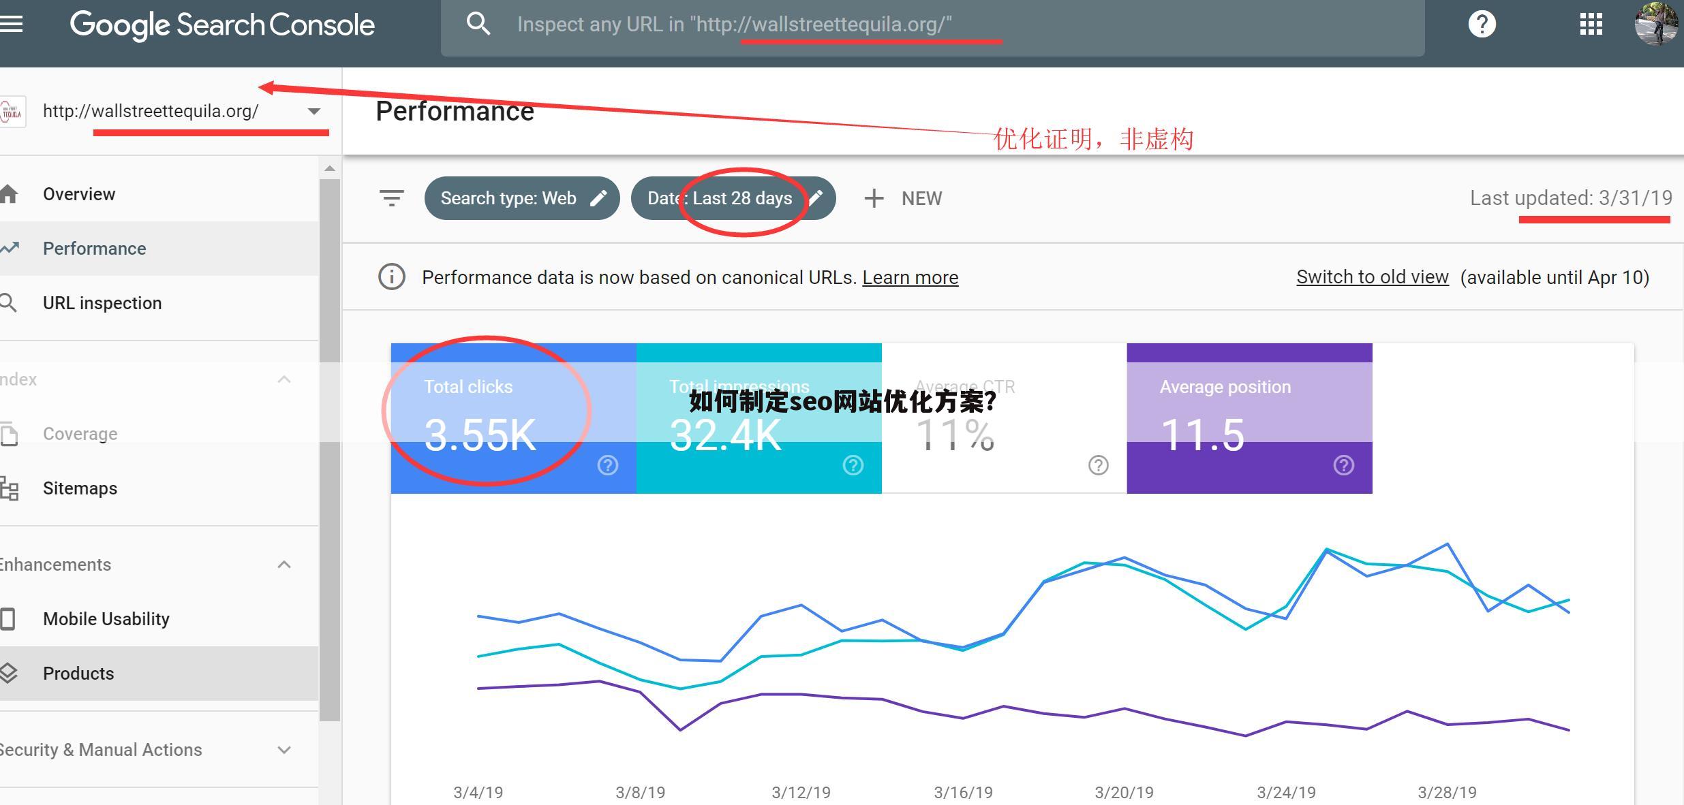Click the http://wallstreettequila.org/ property name
1684x805 pixels.
point(151,111)
